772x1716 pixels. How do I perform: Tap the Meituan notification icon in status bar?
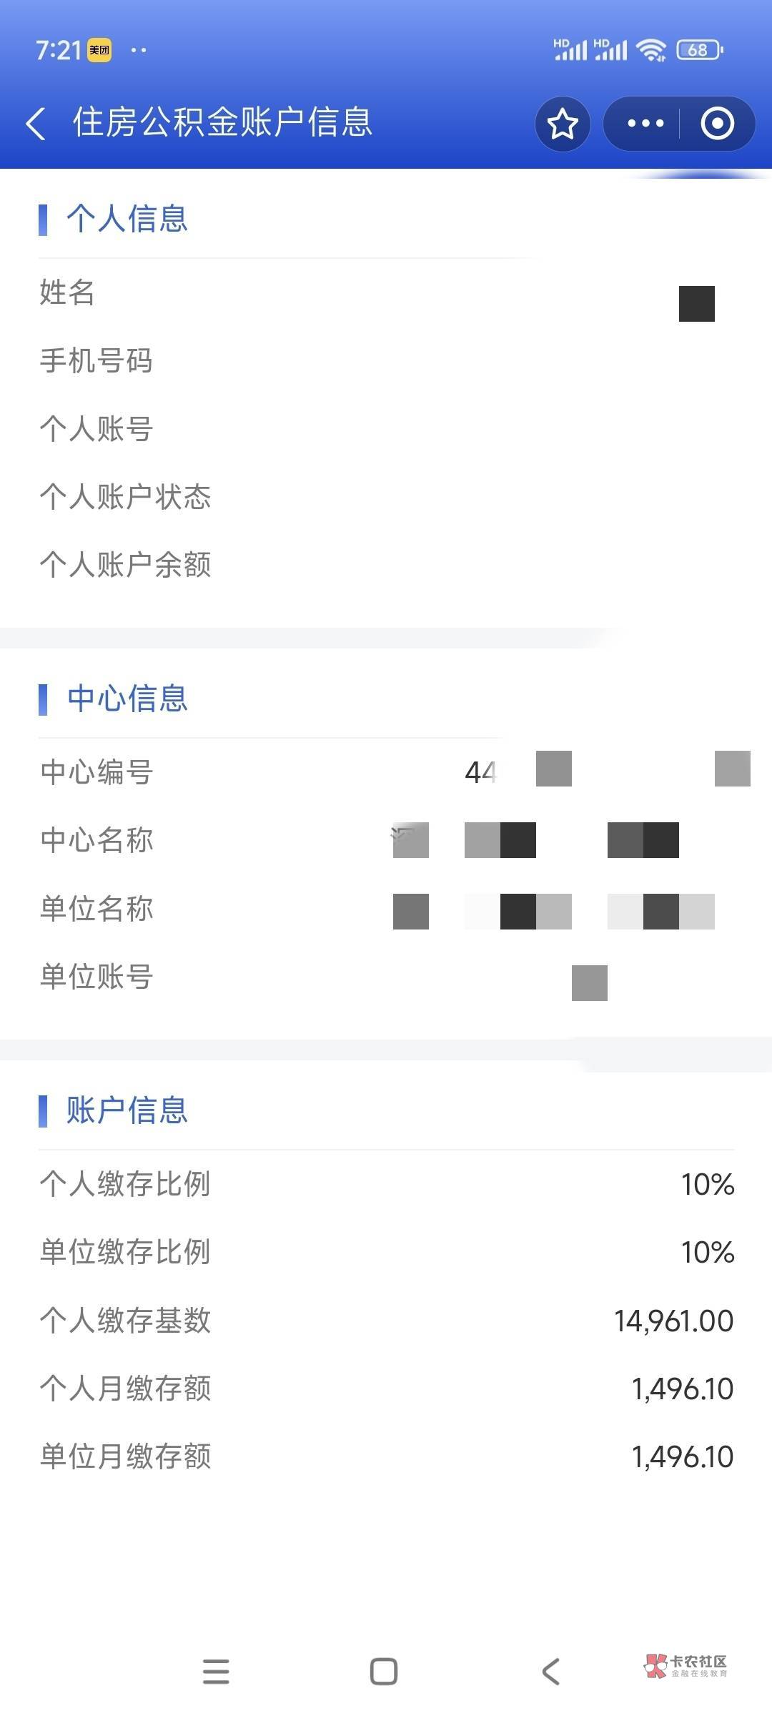[99, 50]
